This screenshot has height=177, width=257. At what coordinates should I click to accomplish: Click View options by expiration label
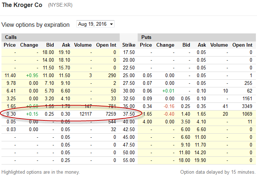tap(35, 25)
